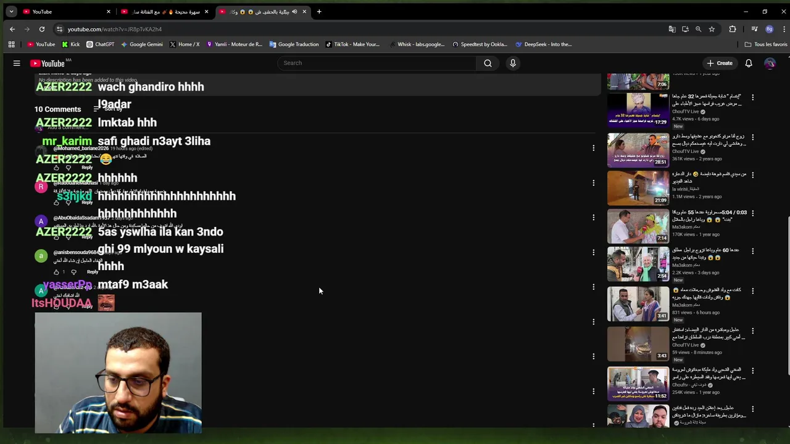
Task: Open the YouTube notifications bell
Action: tap(749, 63)
